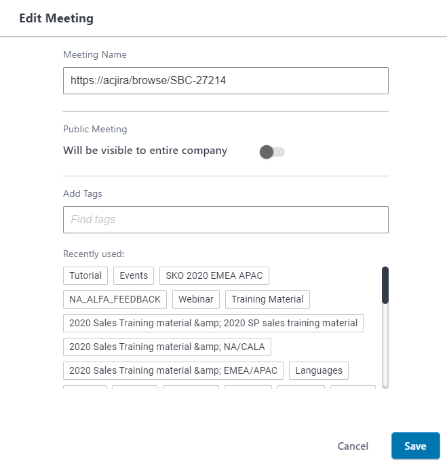Choose the Sales Training EMEA/APAC tag

tap(173, 370)
